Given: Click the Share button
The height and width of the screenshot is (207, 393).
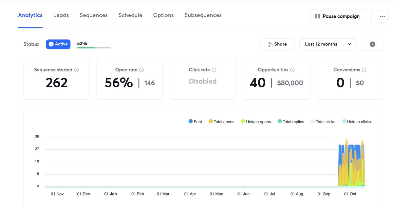Looking at the screenshot, I should click(277, 44).
